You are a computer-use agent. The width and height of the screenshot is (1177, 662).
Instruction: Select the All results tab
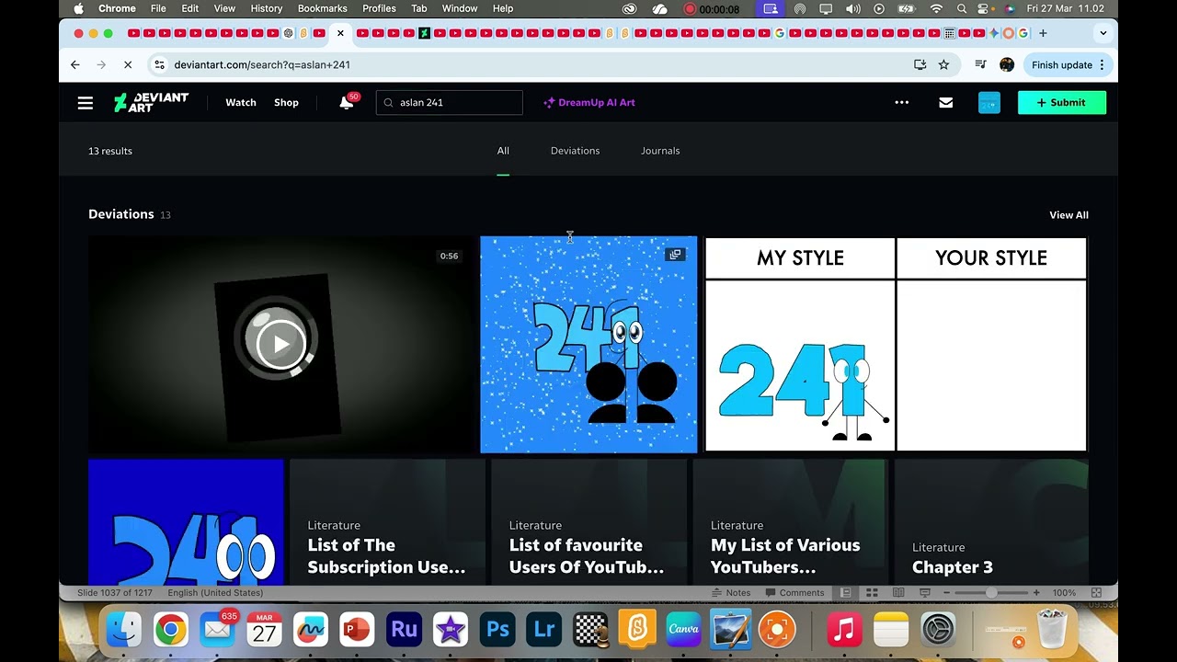[x=503, y=151]
